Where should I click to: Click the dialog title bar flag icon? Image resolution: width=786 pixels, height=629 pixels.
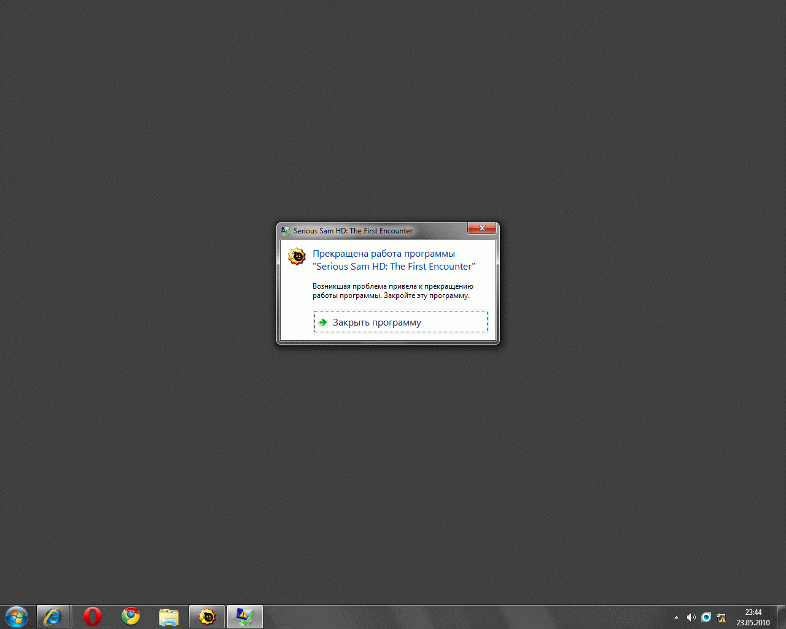point(286,231)
